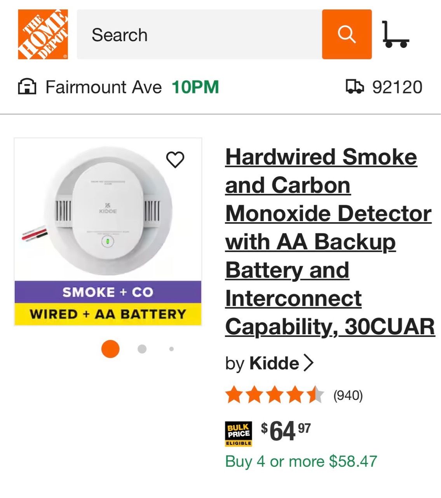Image resolution: width=441 pixels, height=498 pixels.
Task: Select the second image carousel dot
Action: (x=142, y=349)
